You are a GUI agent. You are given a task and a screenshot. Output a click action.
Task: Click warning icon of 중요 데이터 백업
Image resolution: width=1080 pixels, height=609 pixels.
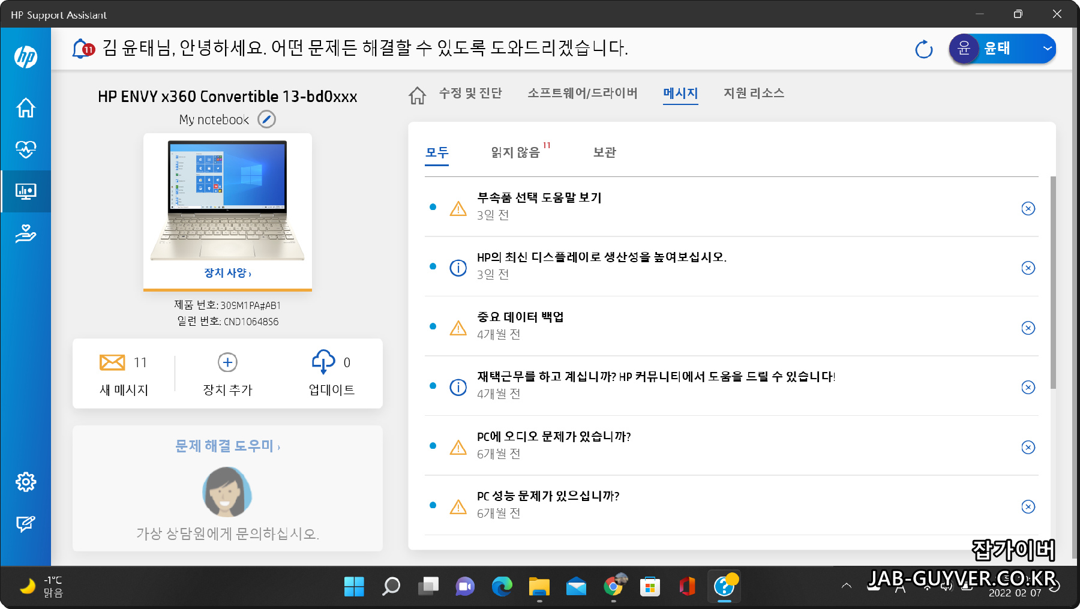click(x=458, y=328)
